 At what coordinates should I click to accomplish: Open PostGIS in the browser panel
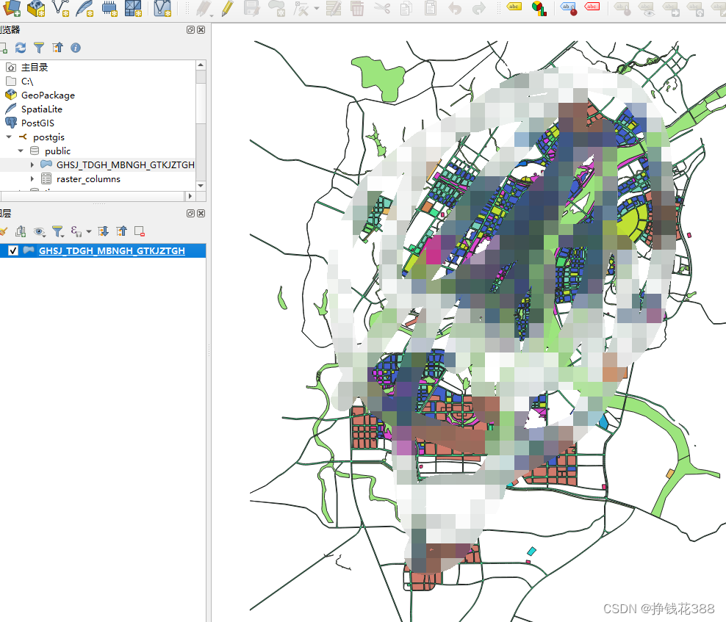coord(35,123)
